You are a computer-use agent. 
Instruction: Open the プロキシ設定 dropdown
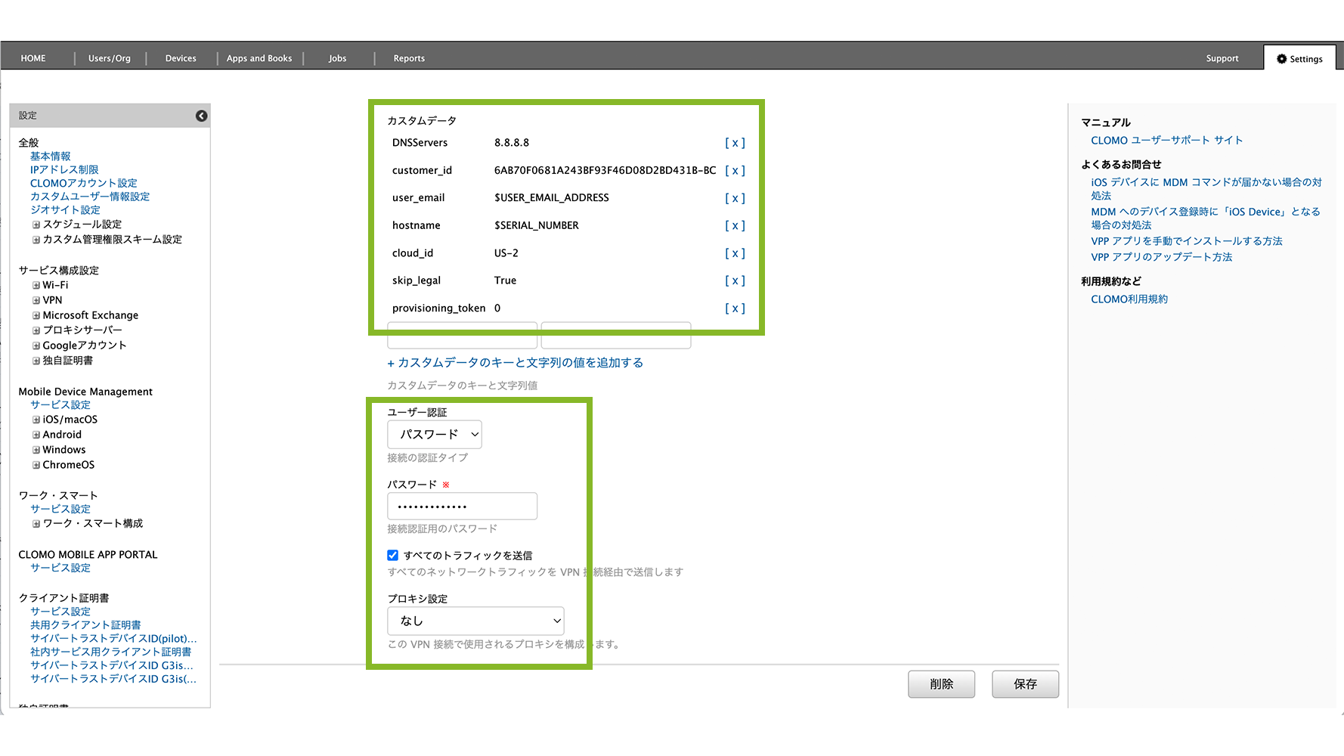tap(475, 621)
